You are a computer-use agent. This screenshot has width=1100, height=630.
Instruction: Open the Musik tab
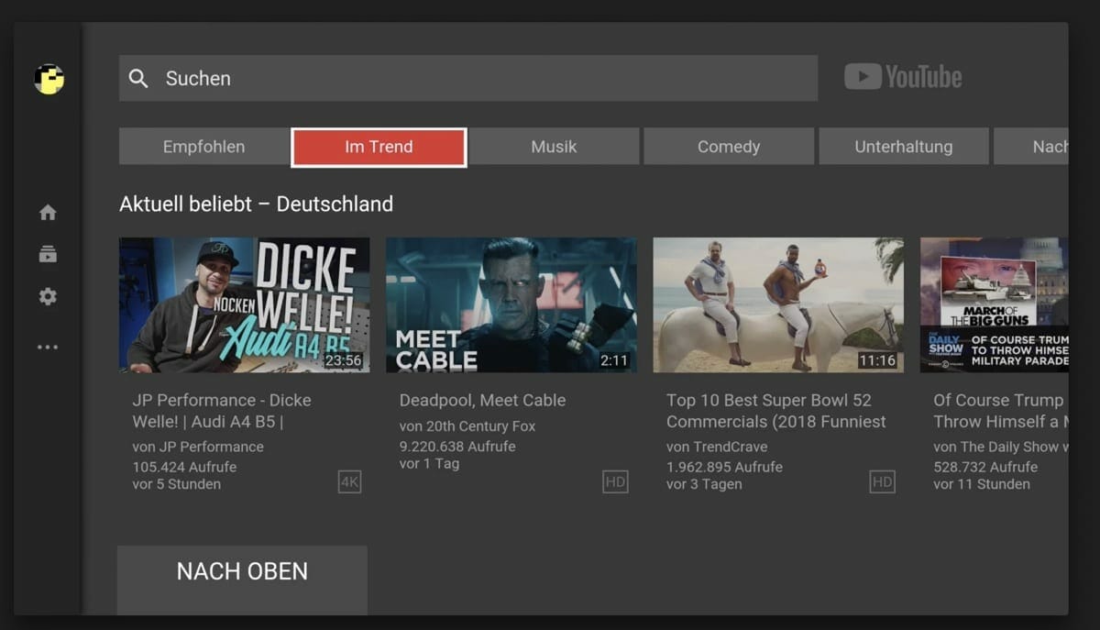click(554, 147)
